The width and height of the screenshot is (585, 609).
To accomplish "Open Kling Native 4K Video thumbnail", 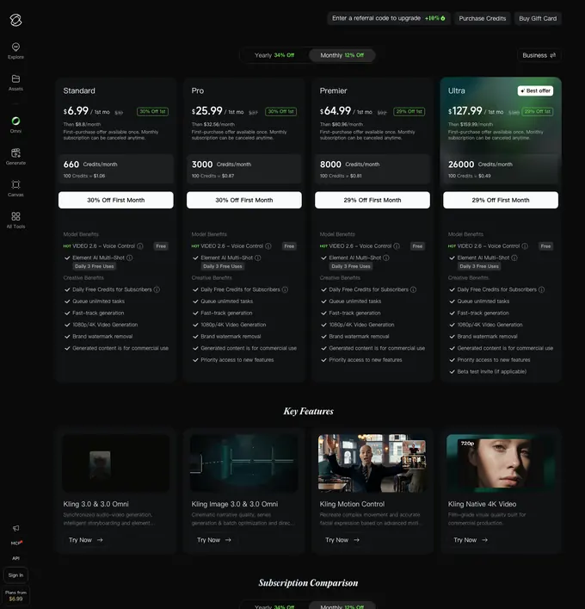I will coord(501,463).
